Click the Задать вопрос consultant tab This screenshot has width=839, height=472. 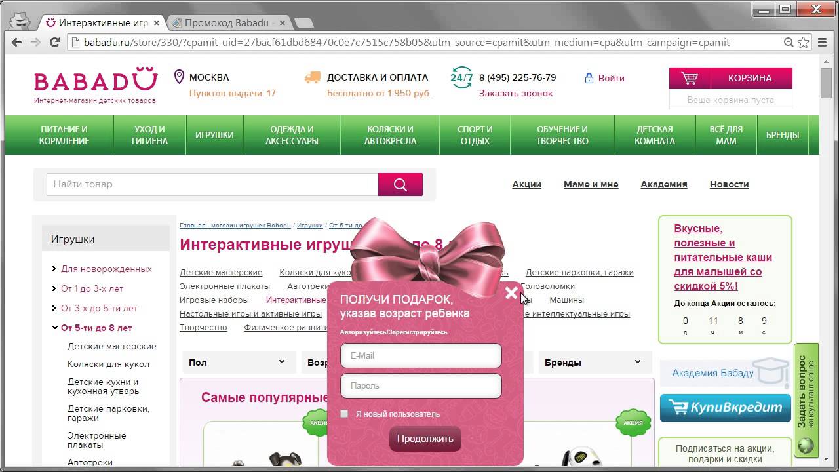(x=806, y=400)
